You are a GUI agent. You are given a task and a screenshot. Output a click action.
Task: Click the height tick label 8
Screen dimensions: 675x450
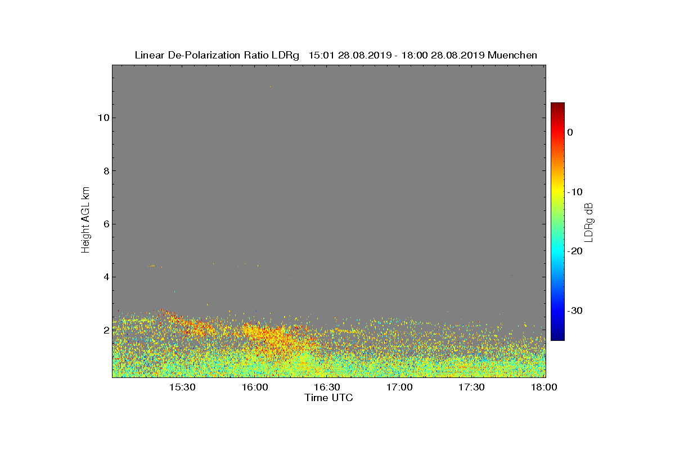tap(105, 171)
